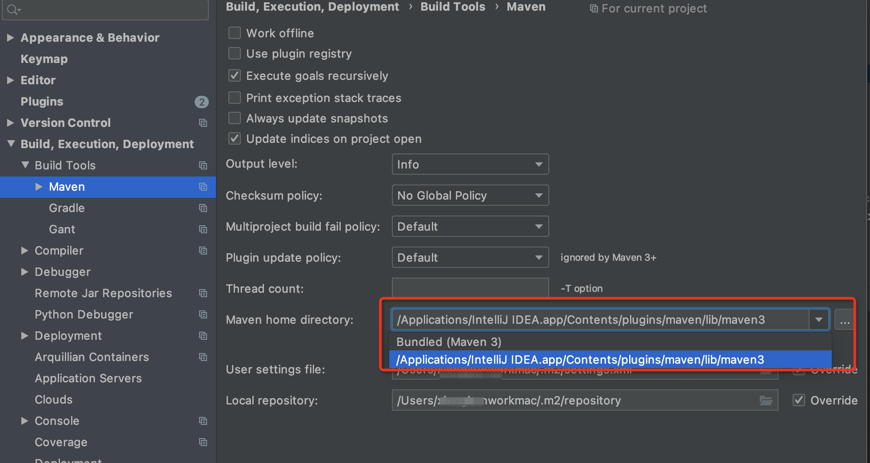Open Remote Jar Repositories settings

[103, 293]
